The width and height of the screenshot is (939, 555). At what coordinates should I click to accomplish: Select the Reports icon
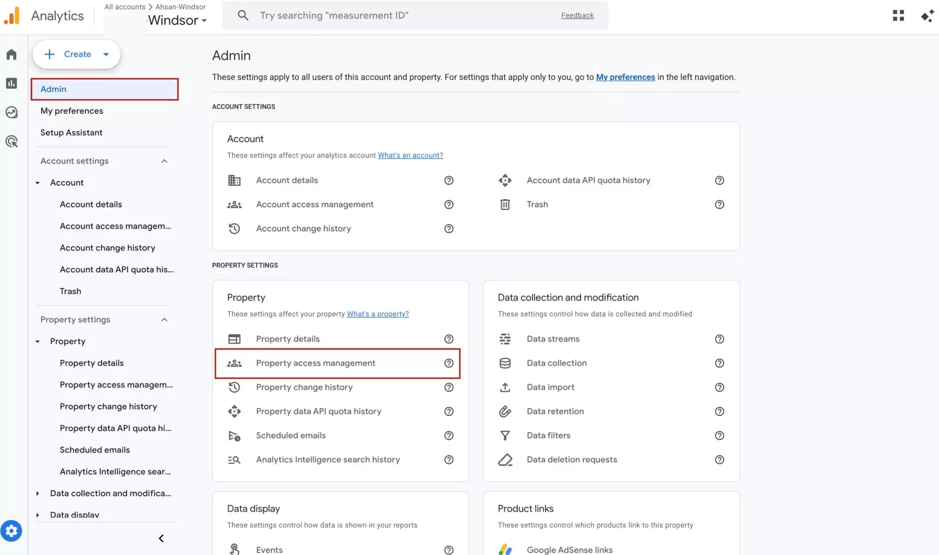click(x=12, y=83)
